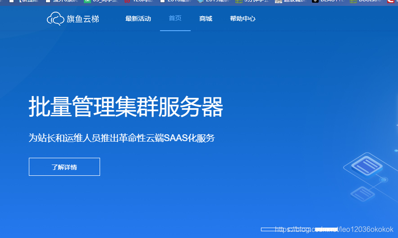Click the subtitle mentioning 云端SAAS化服务
This screenshot has width=398, height=238.
122,138
